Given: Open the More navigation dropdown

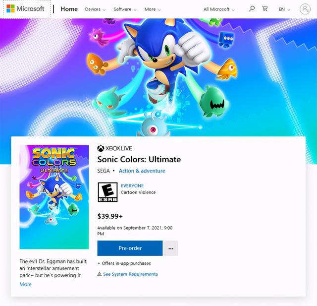Looking at the screenshot, I should 153,9.
